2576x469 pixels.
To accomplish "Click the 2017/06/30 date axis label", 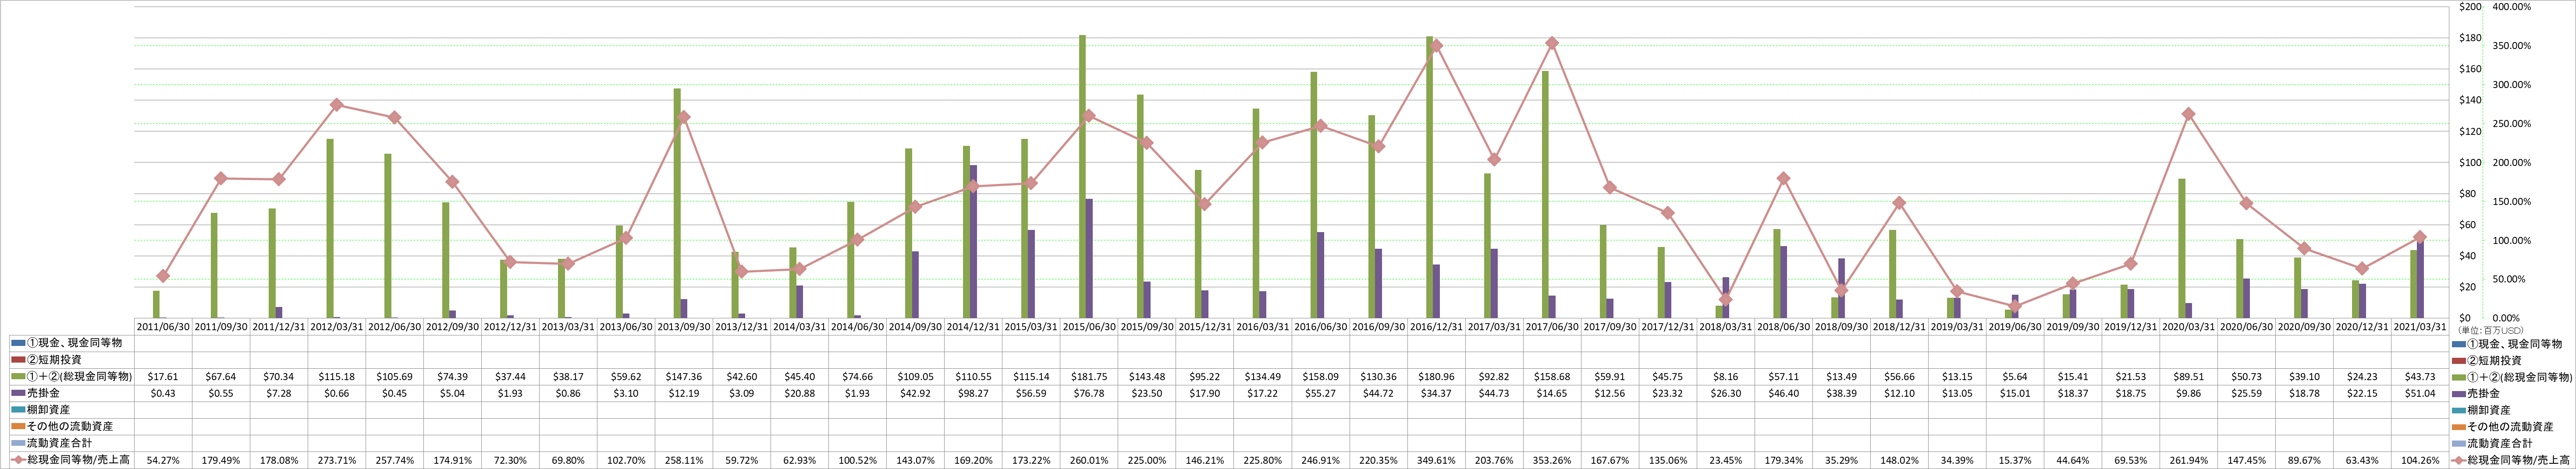I will (x=1553, y=327).
